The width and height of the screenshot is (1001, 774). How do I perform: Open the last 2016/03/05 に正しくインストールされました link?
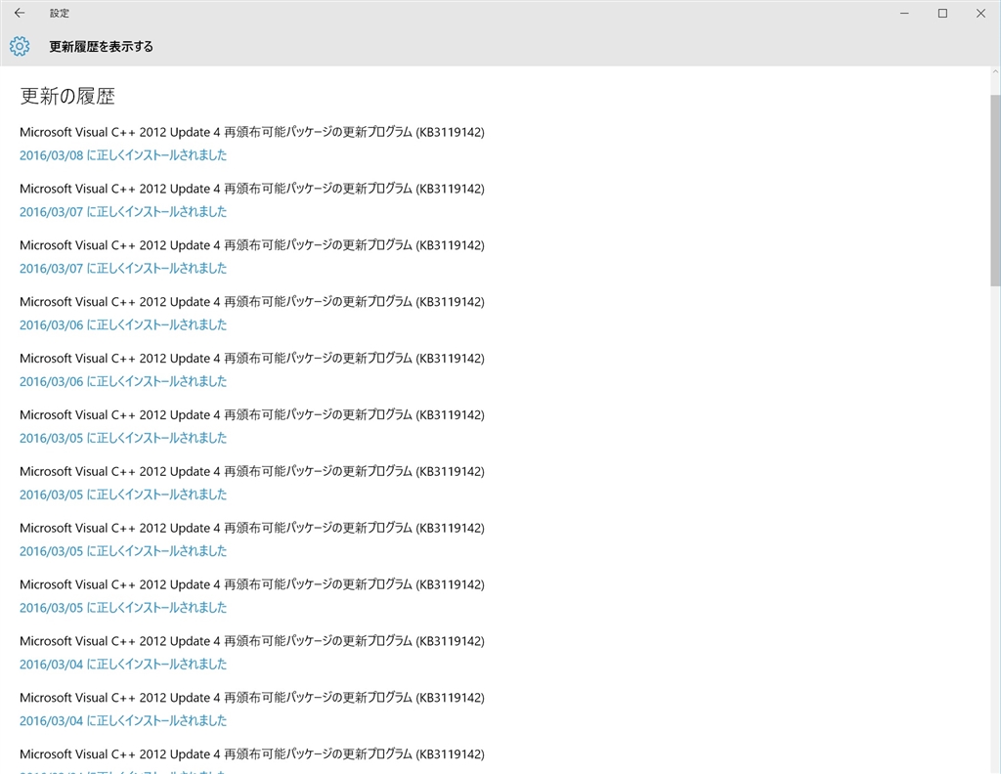click(x=123, y=608)
